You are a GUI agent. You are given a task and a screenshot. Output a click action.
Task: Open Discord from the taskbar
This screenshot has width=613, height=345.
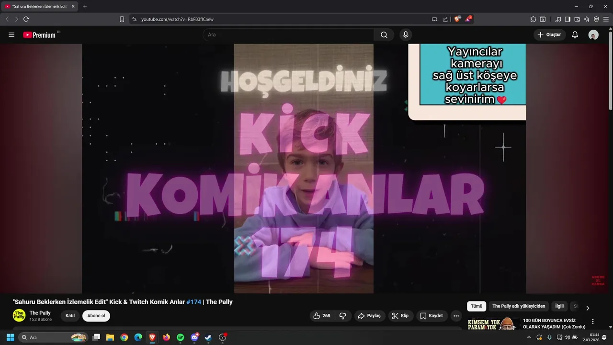pyautogui.click(x=194, y=337)
